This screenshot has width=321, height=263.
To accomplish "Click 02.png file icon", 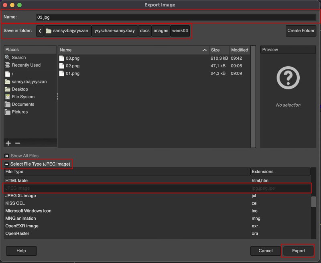I will tap(62, 66).
